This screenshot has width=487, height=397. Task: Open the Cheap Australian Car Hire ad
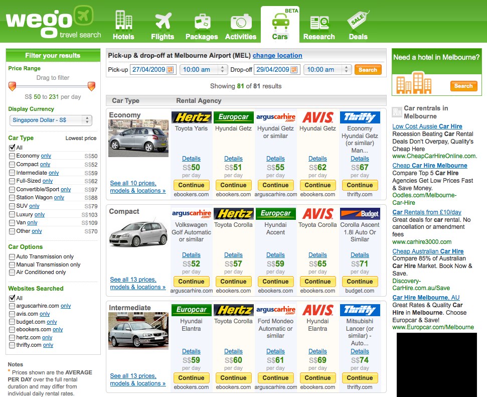(428, 251)
